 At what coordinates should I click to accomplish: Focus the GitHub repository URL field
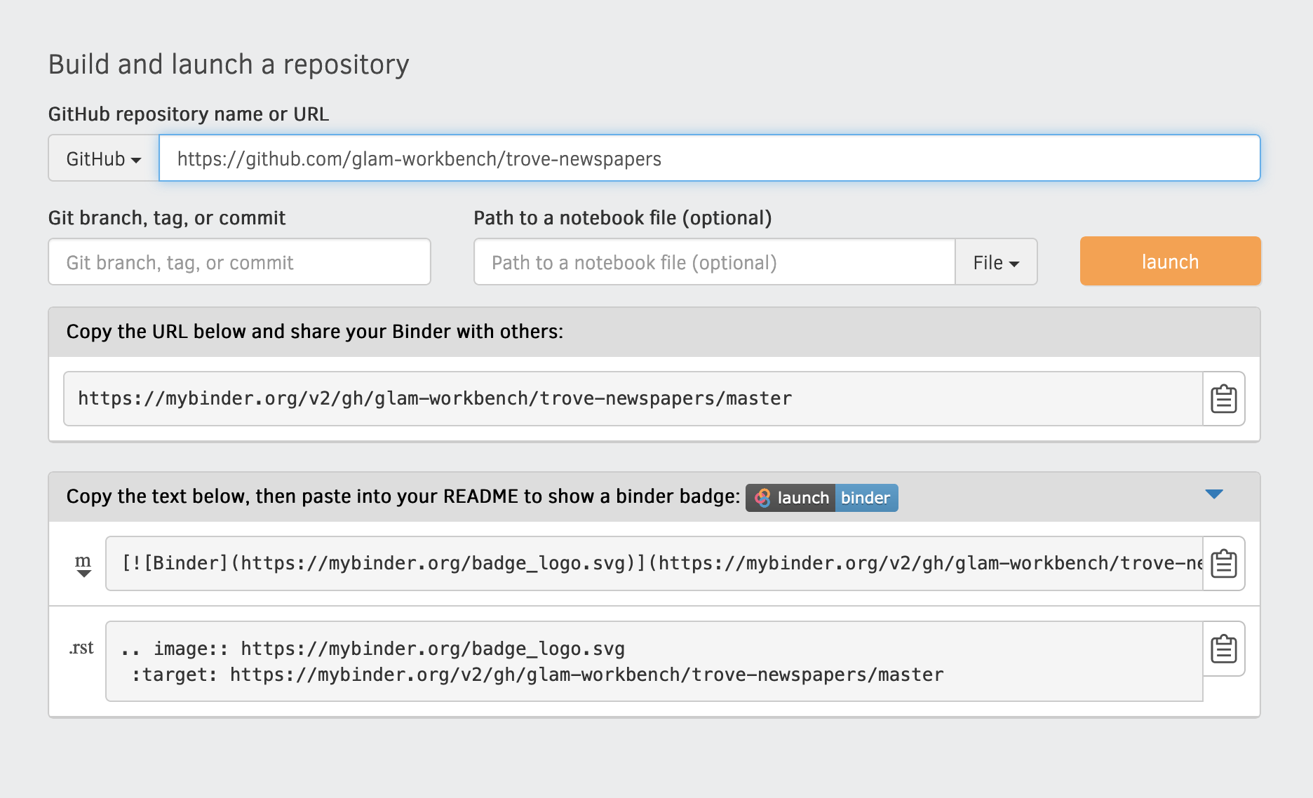tap(710, 158)
